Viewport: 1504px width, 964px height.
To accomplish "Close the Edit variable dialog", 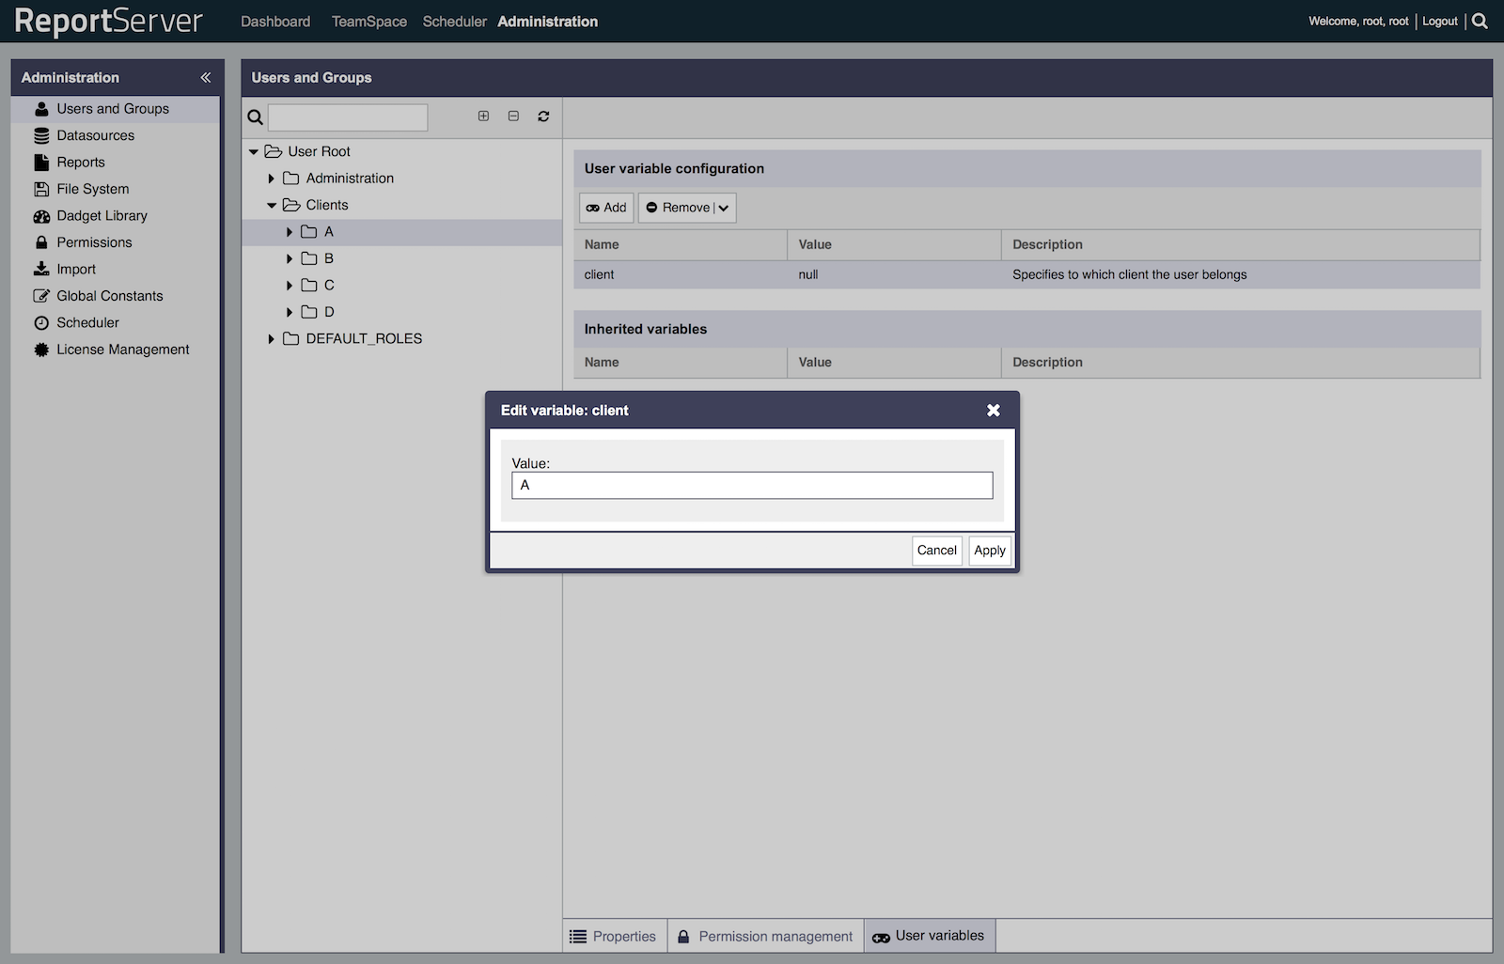I will point(994,410).
